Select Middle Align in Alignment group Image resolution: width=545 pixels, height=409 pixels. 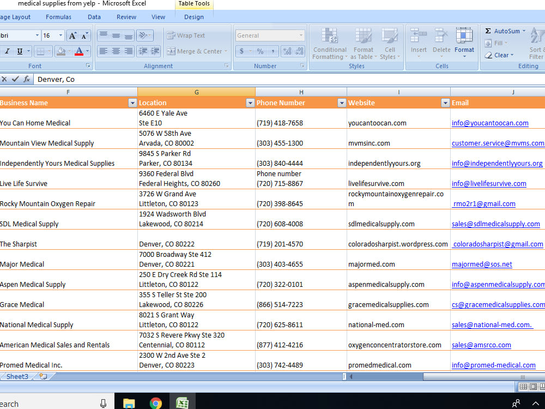pos(116,35)
